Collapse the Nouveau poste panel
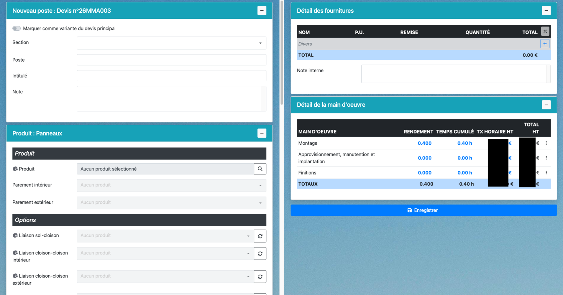Screen dimensions: 563x295 click(262, 11)
